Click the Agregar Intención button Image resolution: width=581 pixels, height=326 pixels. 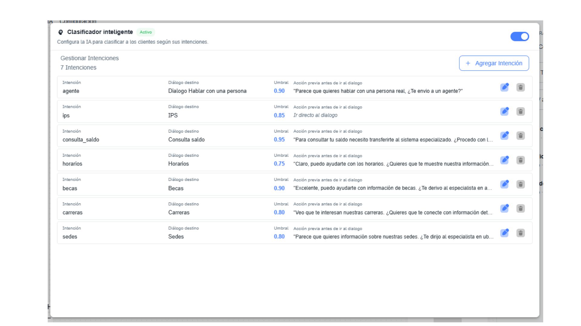(x=494, y=63)
